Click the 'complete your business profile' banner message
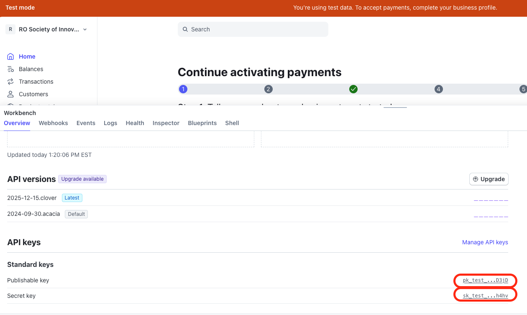 point(395,8)
